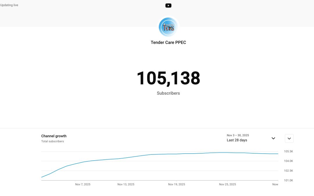Click the Subscribers label under the counter
Screen dimensions: 314x196
(168, 93)
